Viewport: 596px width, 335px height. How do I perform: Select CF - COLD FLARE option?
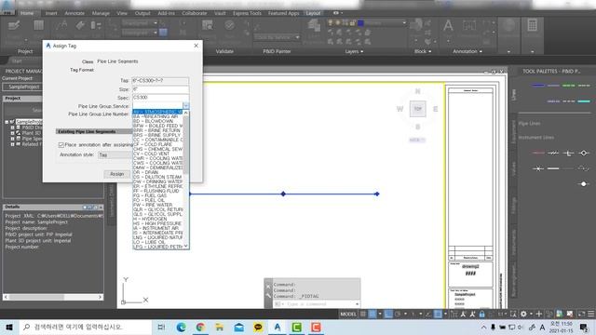point(157,144)
